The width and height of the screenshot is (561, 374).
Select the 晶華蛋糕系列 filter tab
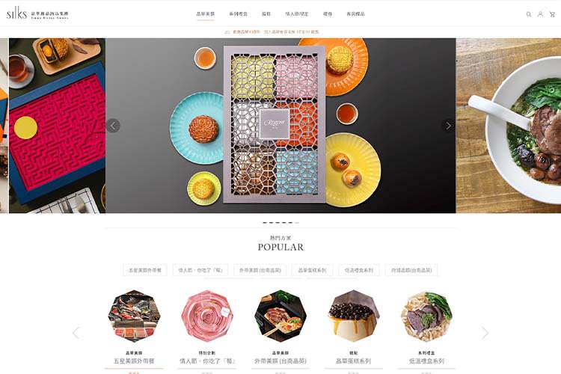[x=312, y=270]
